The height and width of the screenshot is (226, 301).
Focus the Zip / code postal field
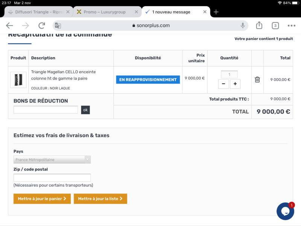(52, 177)
